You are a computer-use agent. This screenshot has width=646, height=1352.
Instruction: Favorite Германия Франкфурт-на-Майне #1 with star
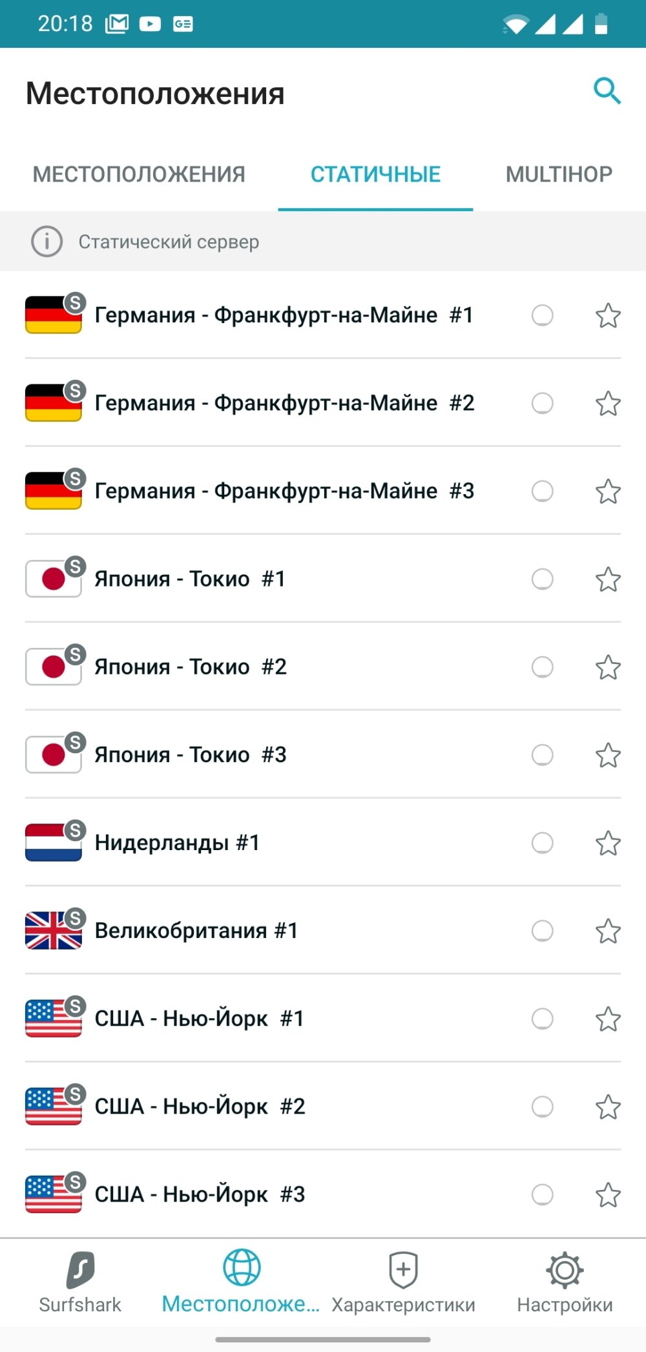coord(608,315)
